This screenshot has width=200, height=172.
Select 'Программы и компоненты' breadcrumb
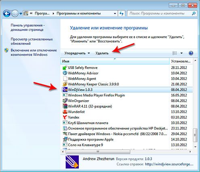tap(79, 13)
